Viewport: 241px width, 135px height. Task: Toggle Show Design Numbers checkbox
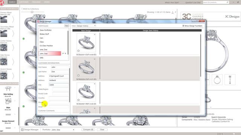point(183,26)
